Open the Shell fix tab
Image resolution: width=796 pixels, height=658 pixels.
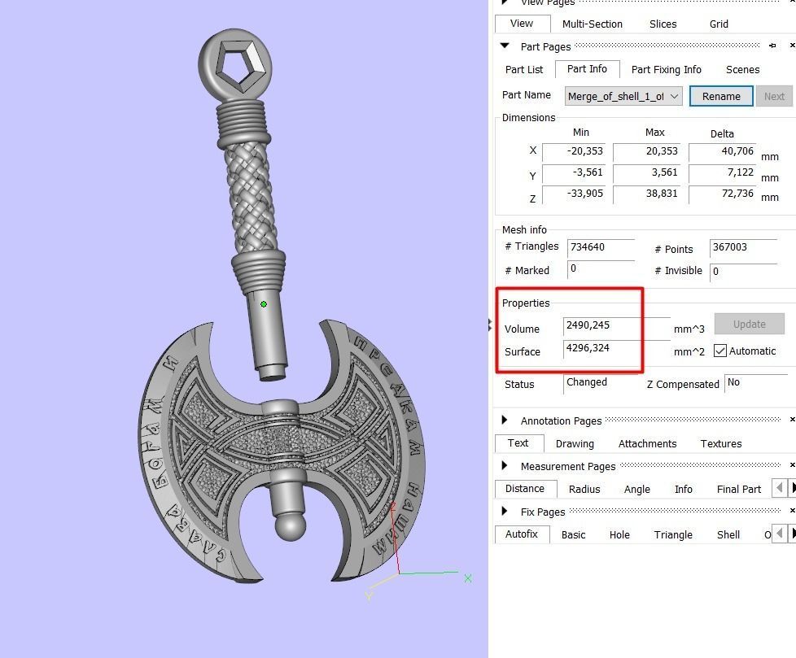point(728,535)
